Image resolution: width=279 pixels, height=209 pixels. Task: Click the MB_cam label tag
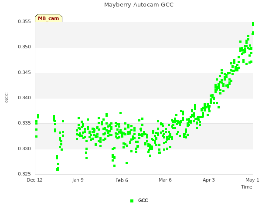point(48,18)
